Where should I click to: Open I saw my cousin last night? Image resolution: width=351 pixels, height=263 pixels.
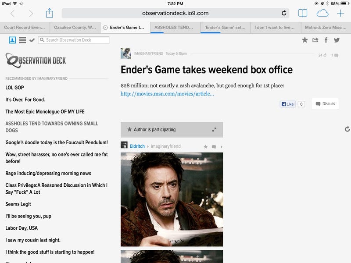tap(33, 240)
